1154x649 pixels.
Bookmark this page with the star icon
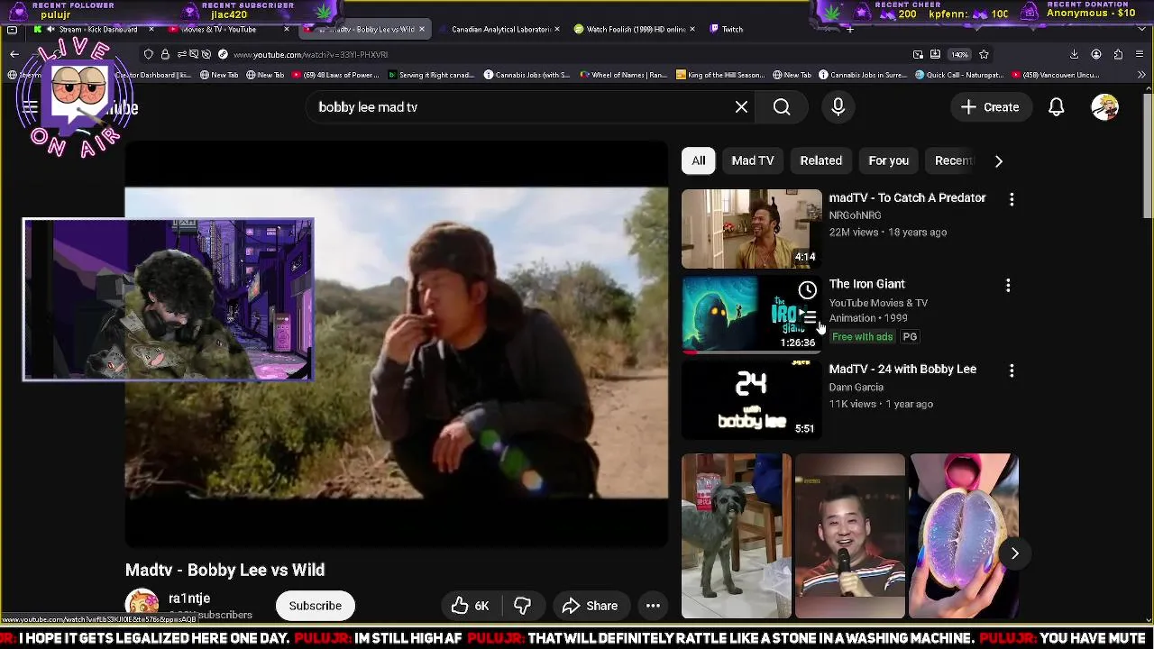coord(984,54)
